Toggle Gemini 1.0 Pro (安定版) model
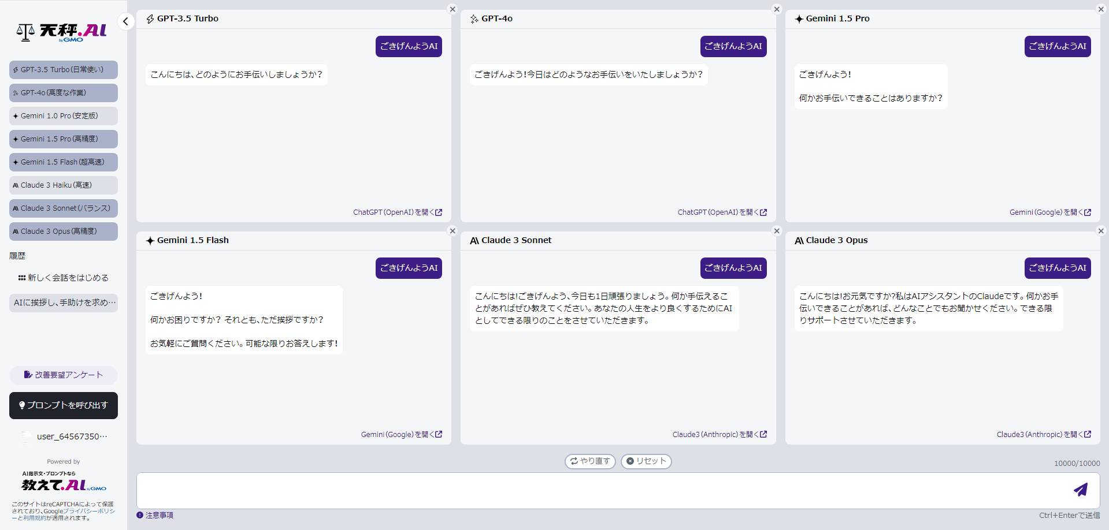The image size is (1109, 530). click(x=64, y=116)
